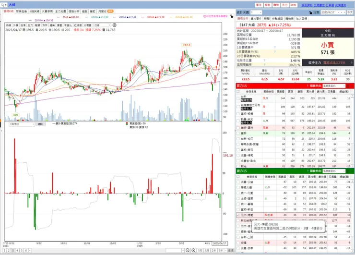This screenshot has width=355, height=255.
Task: Open the help icon beside 1日籌碼集中 張 row
Action: (275, 48)
